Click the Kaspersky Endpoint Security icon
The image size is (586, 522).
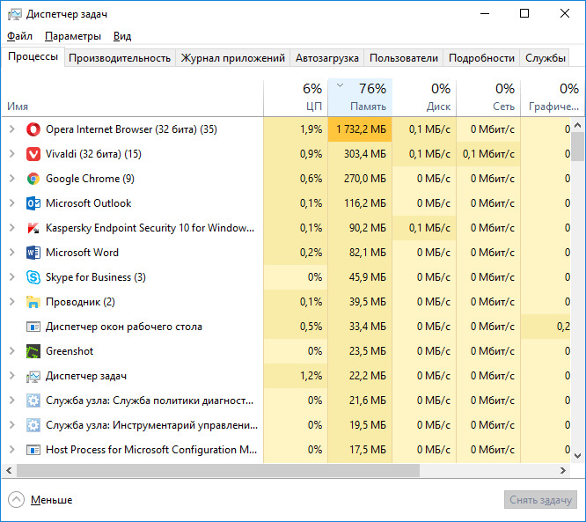point(33,228)
